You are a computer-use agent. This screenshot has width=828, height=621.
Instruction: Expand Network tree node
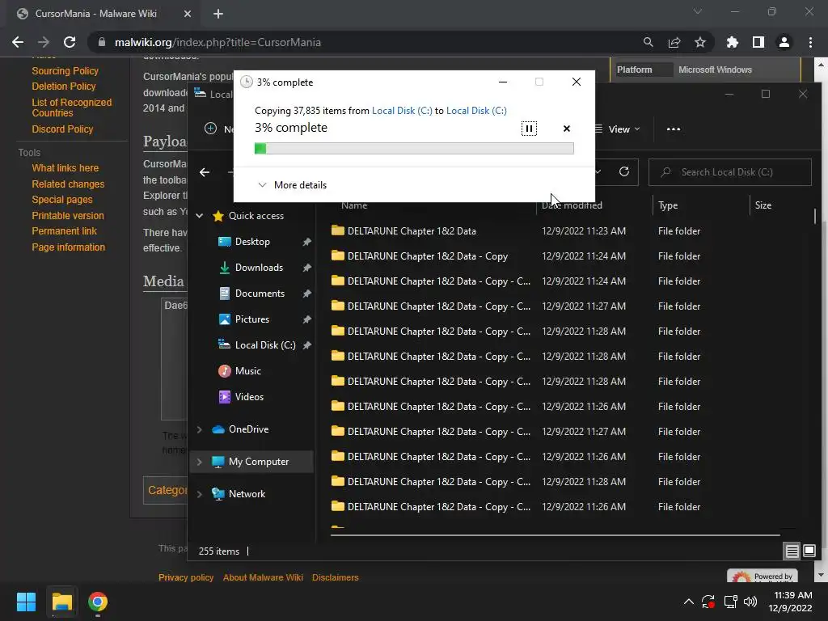[199, 494]
